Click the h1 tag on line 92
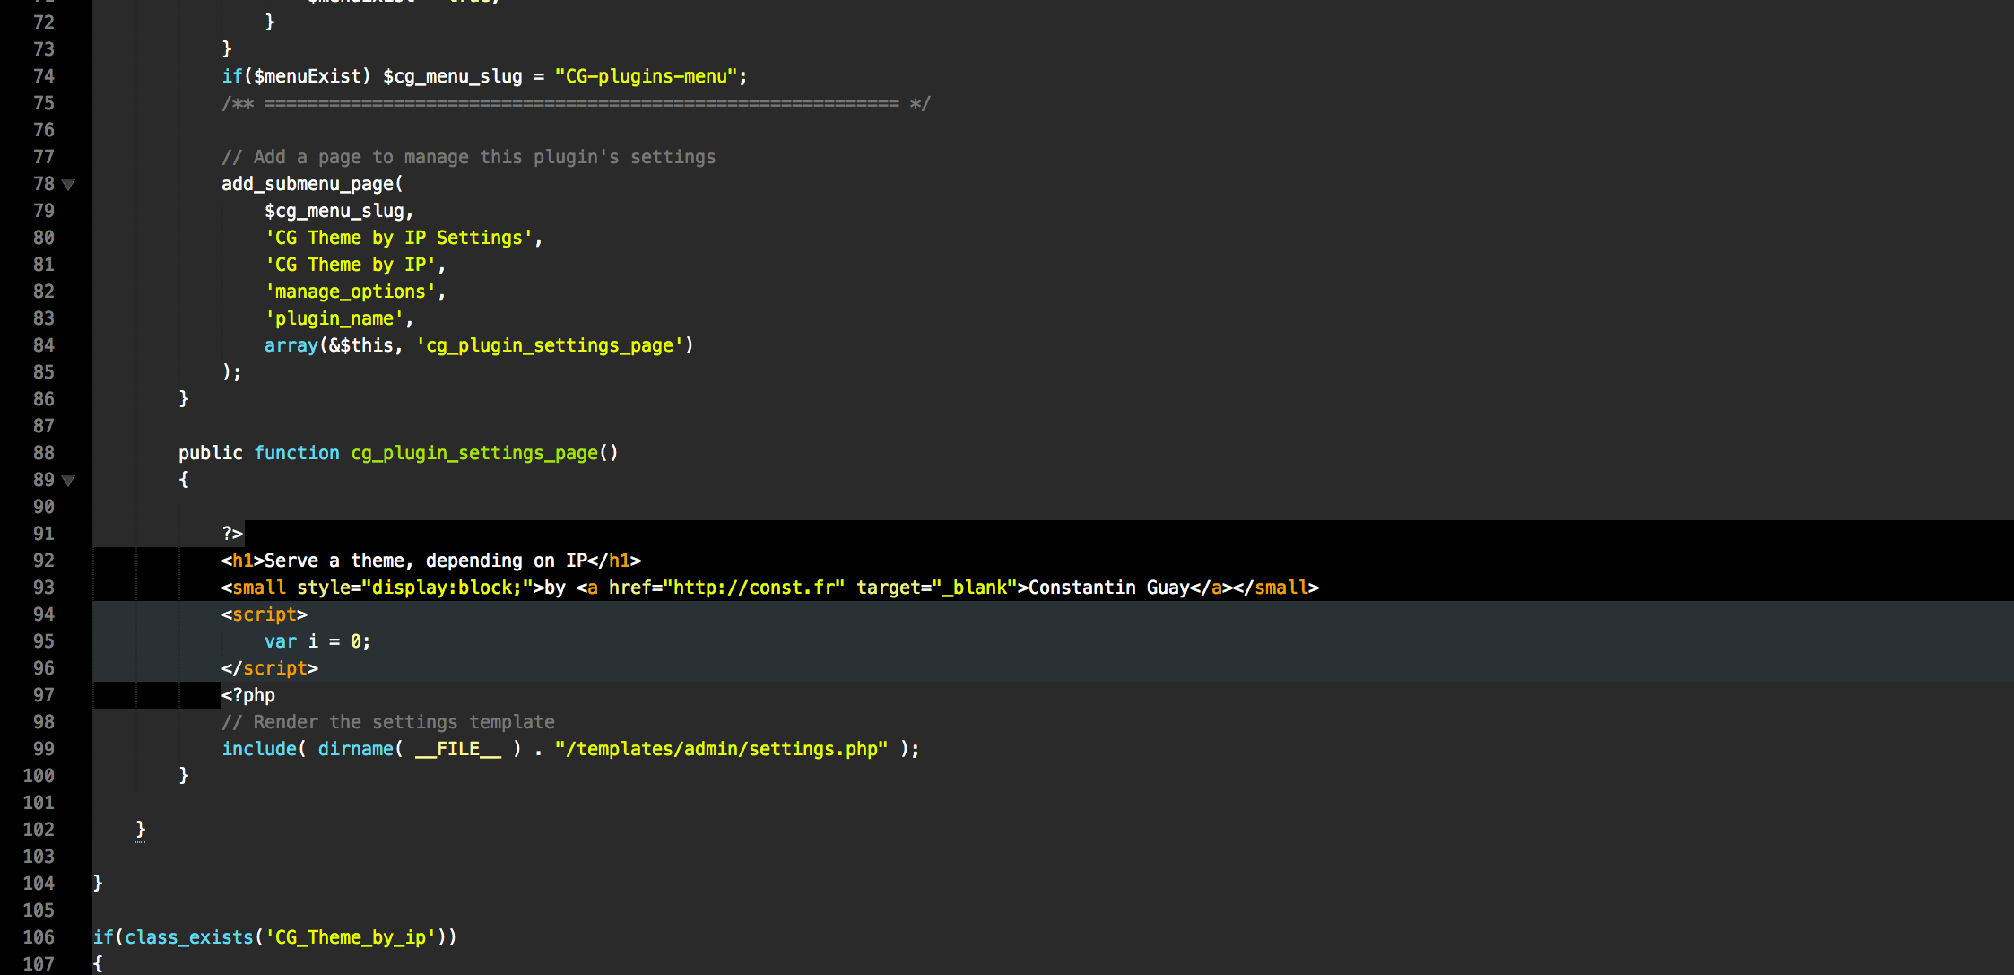The width and height of the screenshot is (2014, 975). tap(242, 561)
